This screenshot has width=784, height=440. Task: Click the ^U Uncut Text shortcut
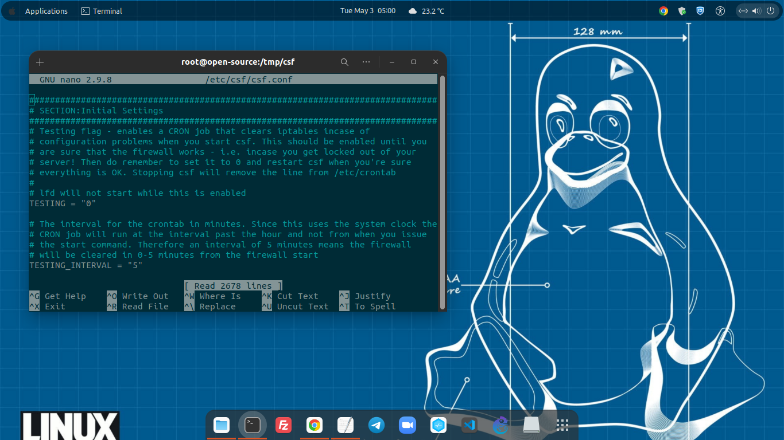(x=295, y=307)
